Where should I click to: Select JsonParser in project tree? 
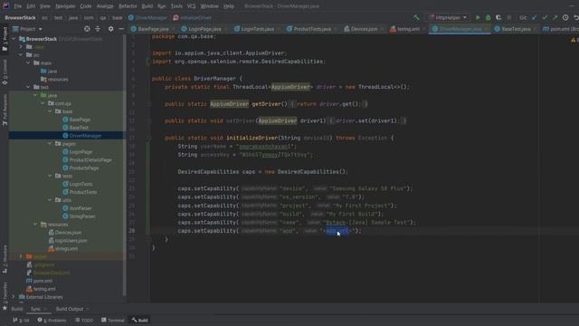point(81,208)
